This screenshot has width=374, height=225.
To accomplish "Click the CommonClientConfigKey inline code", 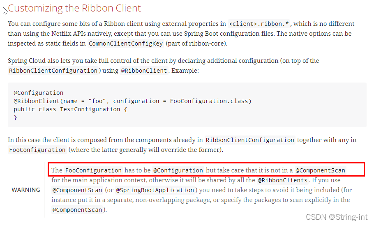I will pos(125,44).
